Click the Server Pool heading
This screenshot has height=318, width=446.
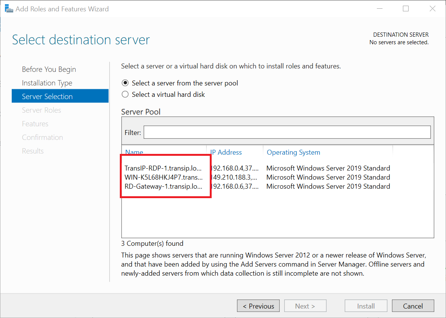tap(141, 112)
